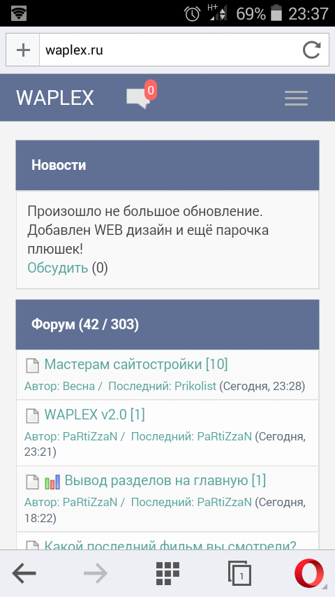This screenshot has height=597, width=335.
Task: Open the Вывод разделов на главную topic
Action: point(165,480)
